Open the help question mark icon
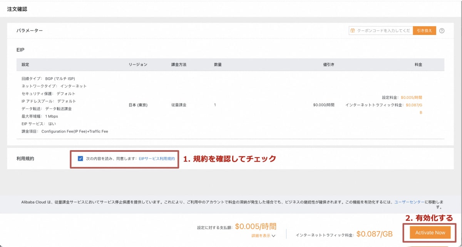This screenshot has height=247, width=462. coord(442,30)
